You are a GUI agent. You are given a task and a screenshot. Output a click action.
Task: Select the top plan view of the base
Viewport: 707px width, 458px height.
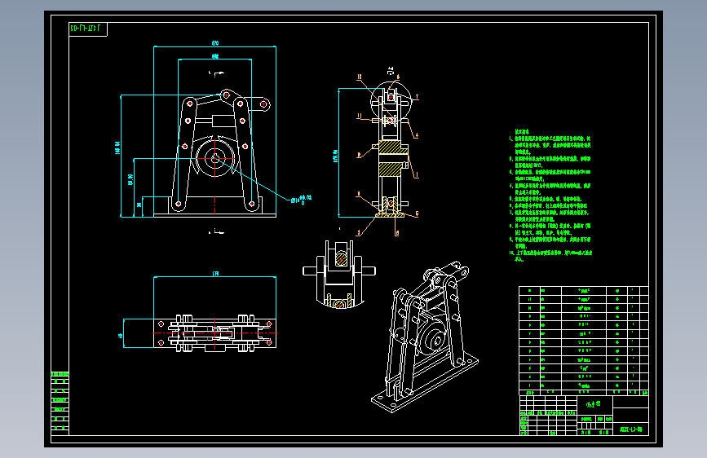215,333
